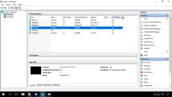The height and width of the screenshot is (97, 172).
Task: Sort by the Name column header
Action: click(40, 17)
